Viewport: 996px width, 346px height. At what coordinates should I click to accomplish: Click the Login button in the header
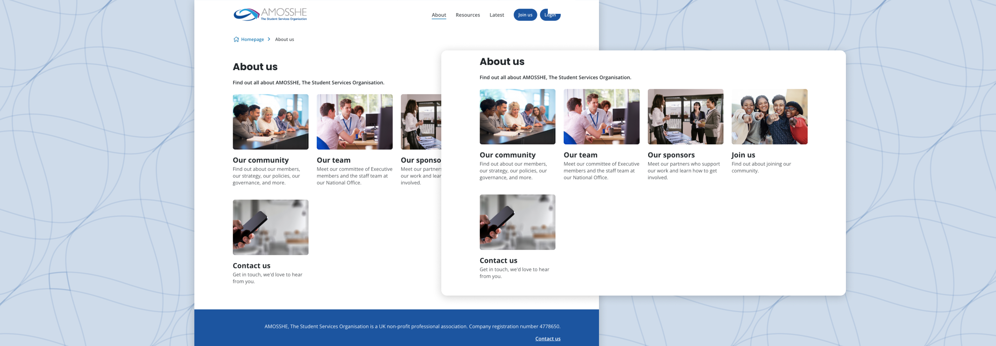pyautogui.click(x=550, y=15)
